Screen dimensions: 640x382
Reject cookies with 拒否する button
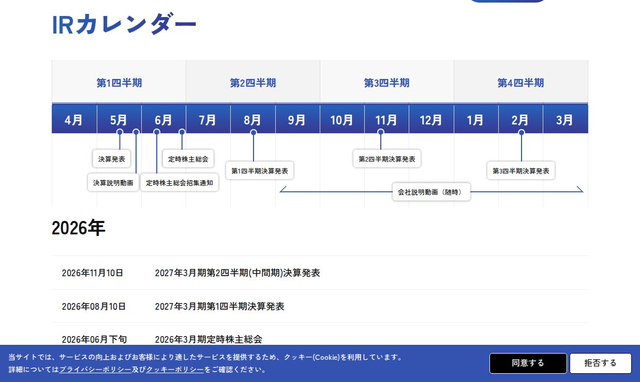tap(601, 363)
